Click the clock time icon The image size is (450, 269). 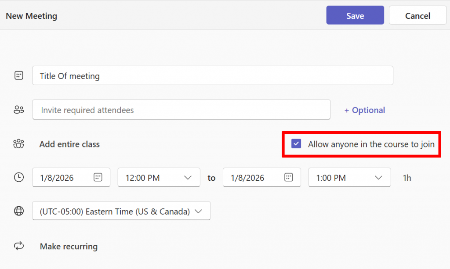pos(18,177)
